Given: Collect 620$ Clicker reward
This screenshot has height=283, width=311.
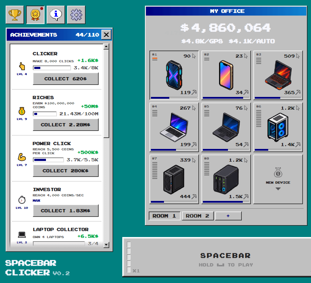Looking at the screenshot, I should click(x=66, y=79).
